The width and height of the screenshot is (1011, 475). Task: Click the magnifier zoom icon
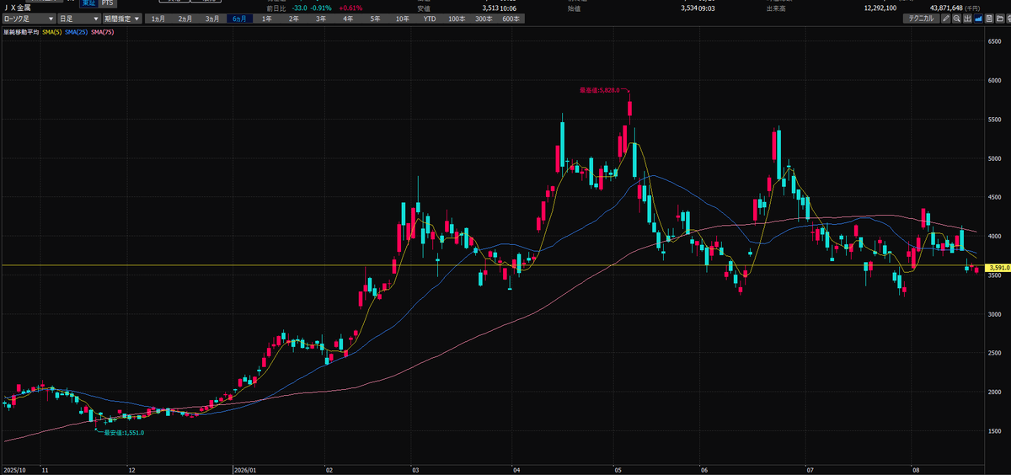[x=957, y=19]
